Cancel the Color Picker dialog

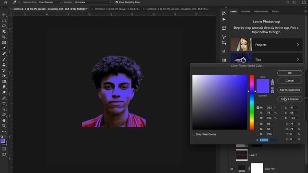coord(290,81)
